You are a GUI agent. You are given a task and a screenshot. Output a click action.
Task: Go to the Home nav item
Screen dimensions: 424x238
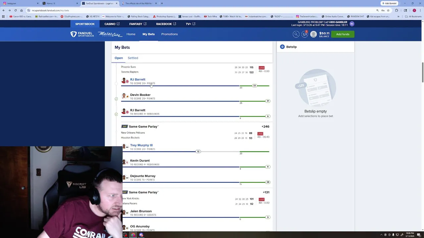coord(131,34)
